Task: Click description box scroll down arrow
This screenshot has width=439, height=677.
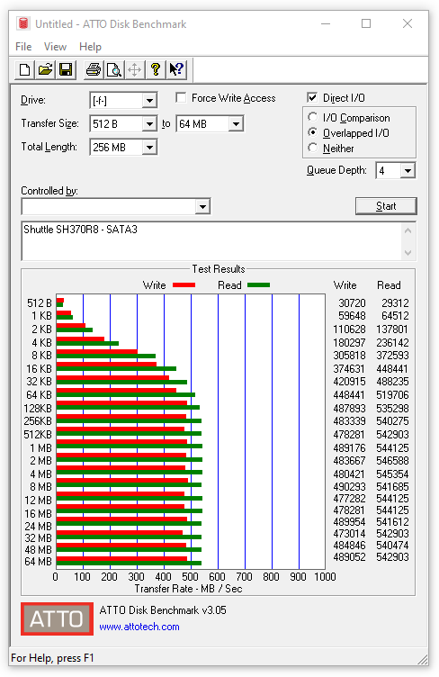Action: pyautogui.click(x=408, y=253)
